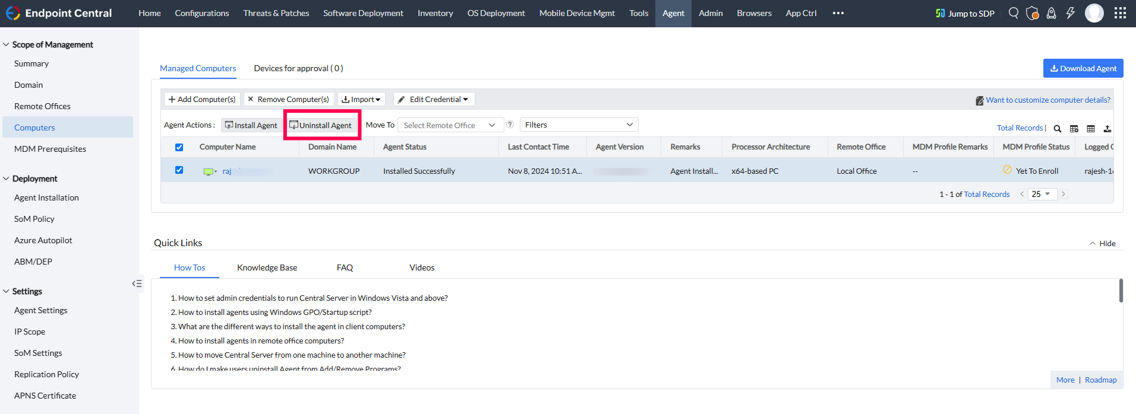Click the Download Agent button

(1083, 68)
